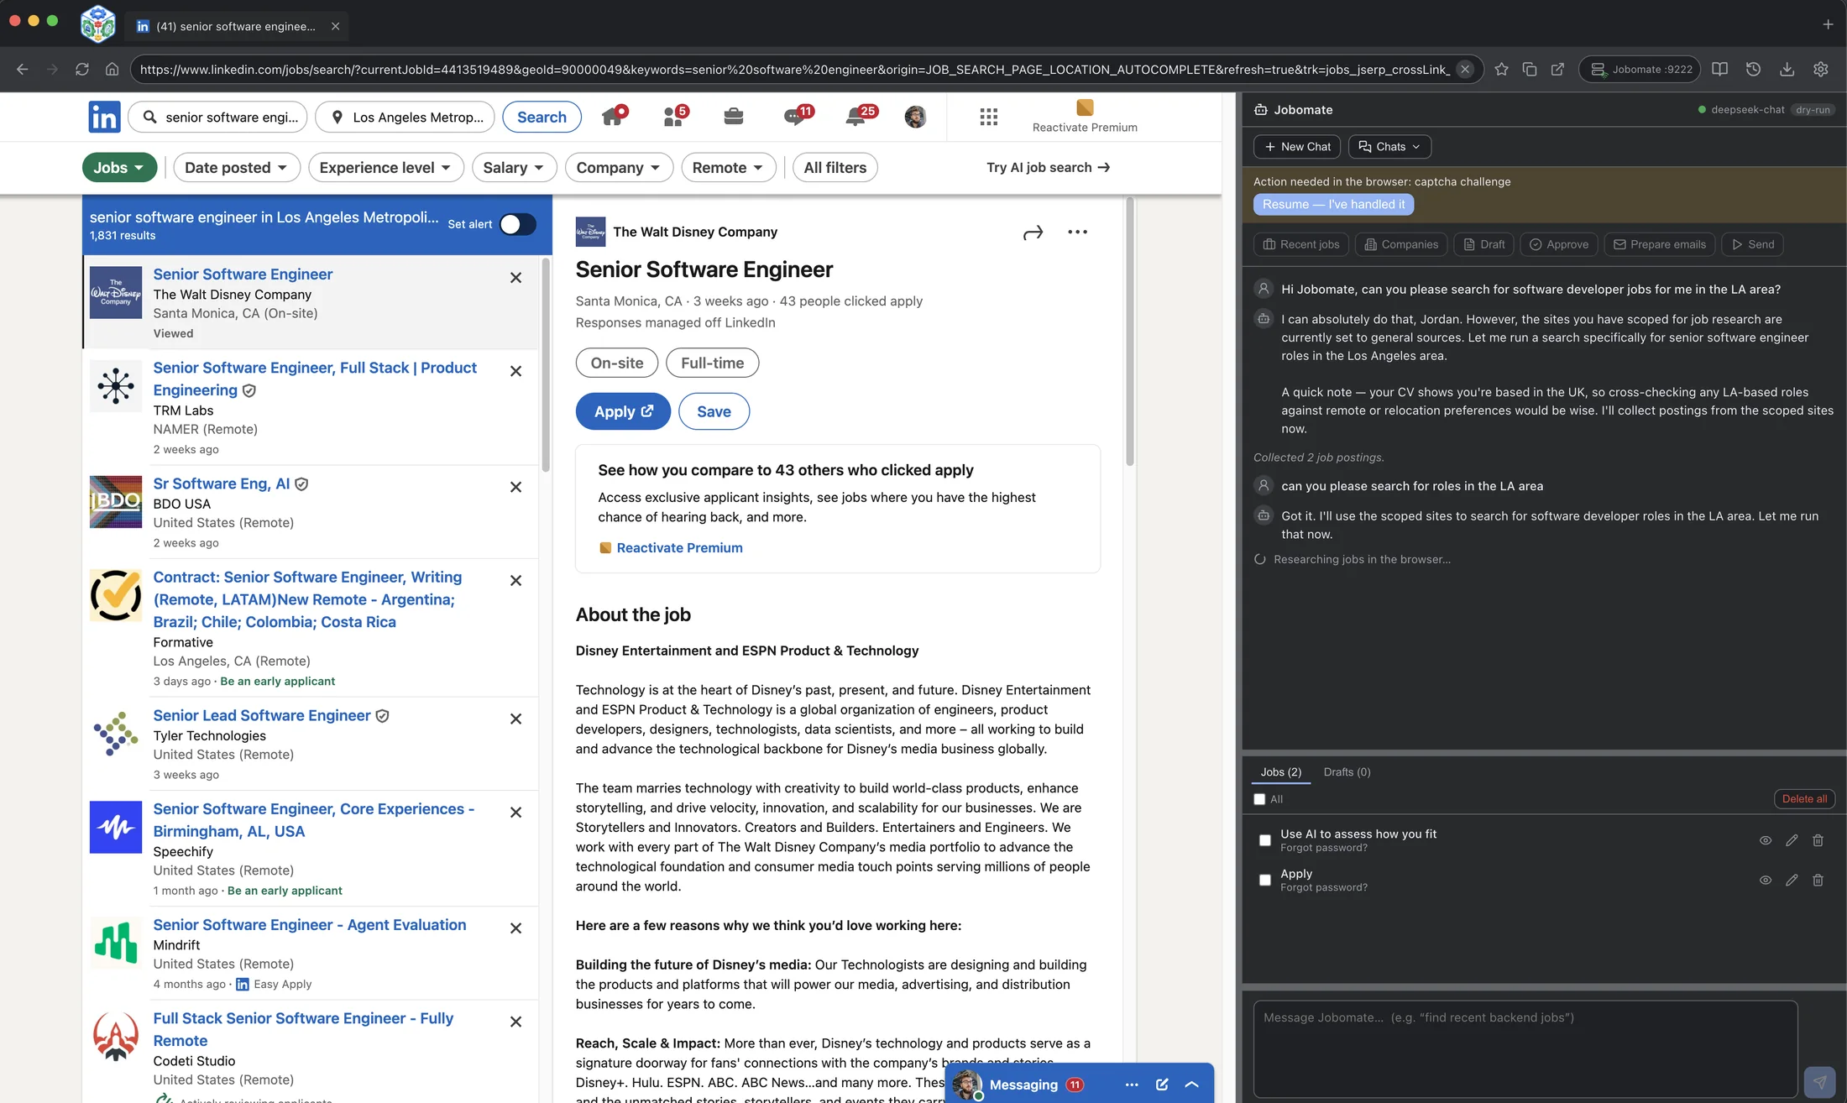Click Resume — I've handled it
The image size is (1847, 1103).
pyautogui.click(x=1333, y=204)
